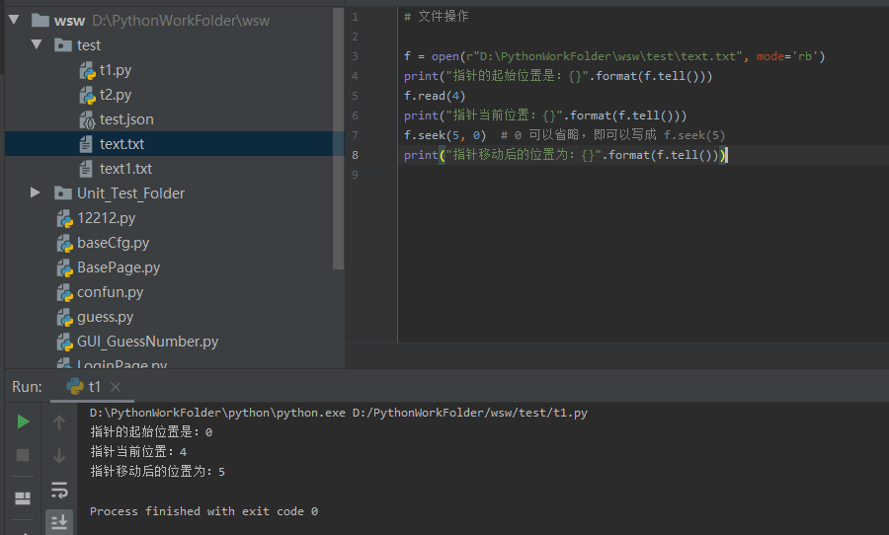The width and height of the screenshot is (889, 535).
Task: Click the Python icon next to BasePage.py
Action: pyautogui.click(x=64, y=268)
